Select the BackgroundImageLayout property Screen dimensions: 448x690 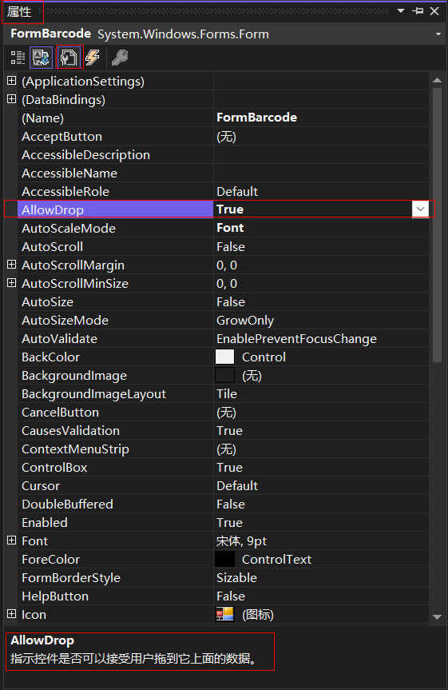(x=94, y=394)
